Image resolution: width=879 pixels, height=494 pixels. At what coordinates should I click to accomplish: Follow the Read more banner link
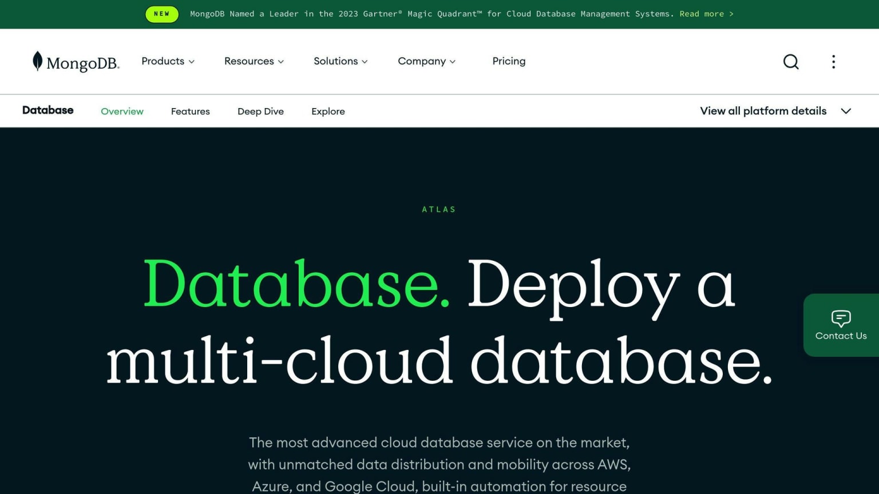click(706, 14)
